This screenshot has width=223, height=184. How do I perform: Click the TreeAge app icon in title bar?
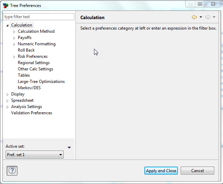[x=5, y=5]
